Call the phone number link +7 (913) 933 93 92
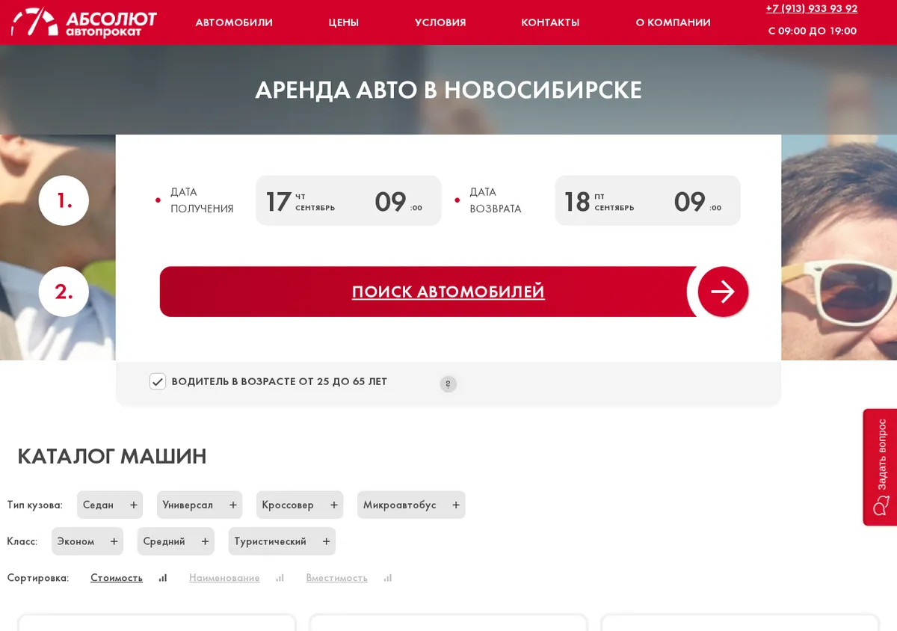Viewport: 897px width, 631px height. coord(812,9)
